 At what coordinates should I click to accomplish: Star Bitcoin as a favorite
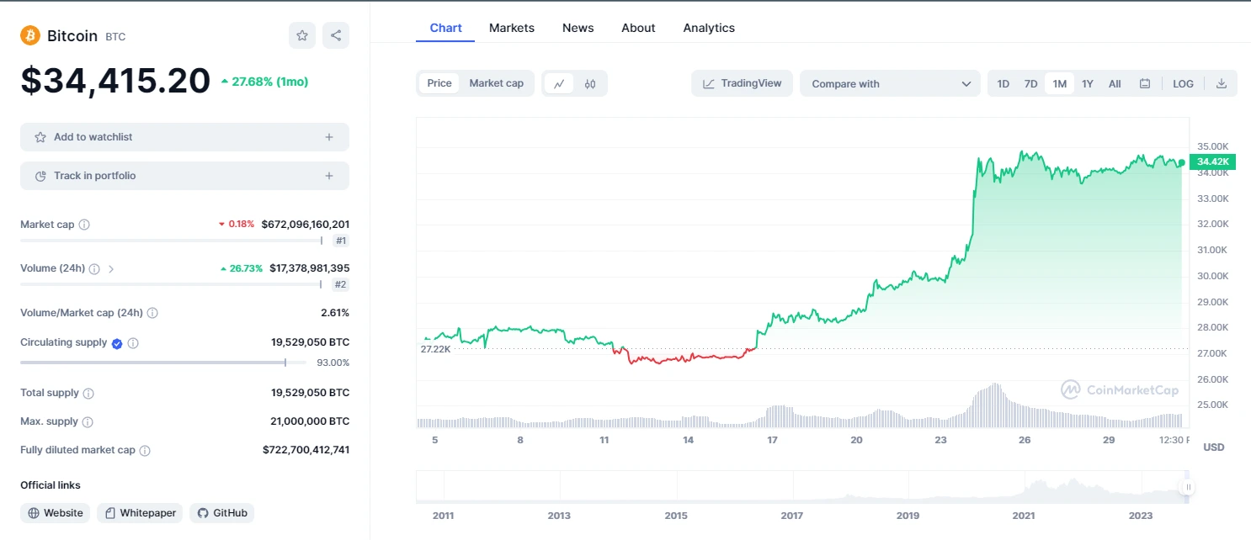pyautogui.click(x=302, y=35)
